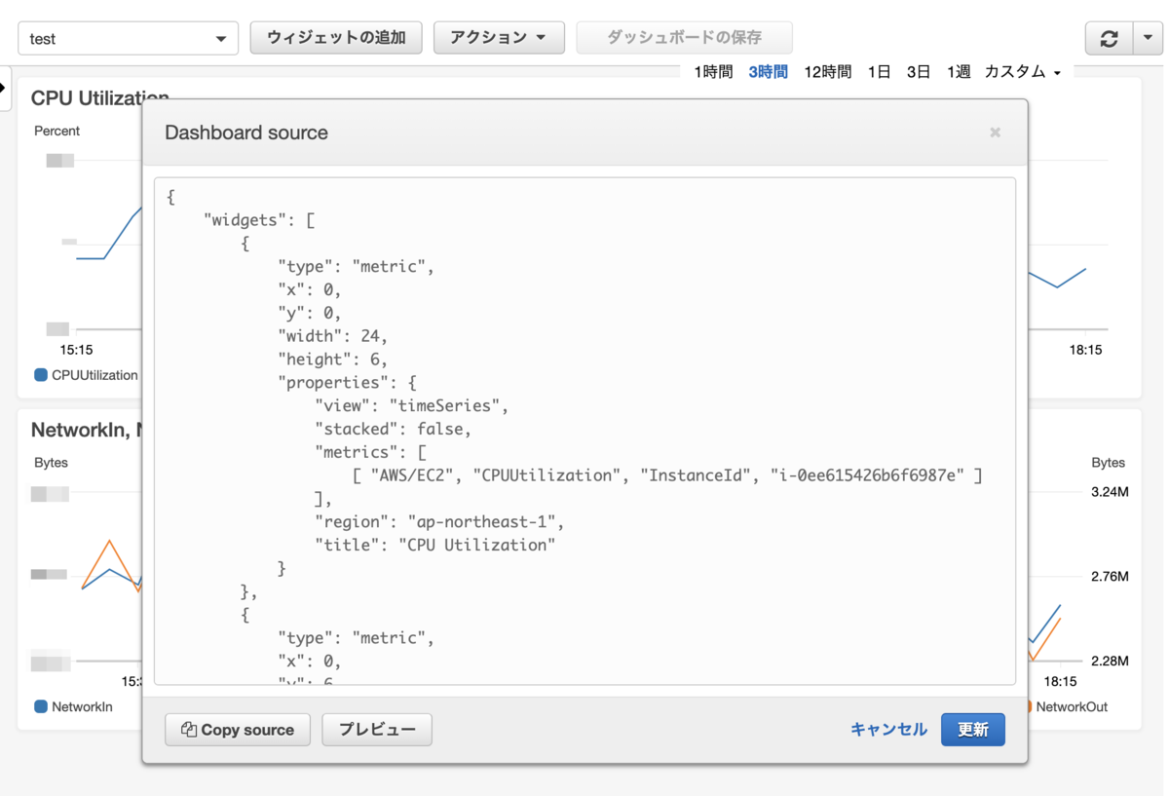Click the CPU Utilization widget title
This screenshot has height=796, width=1169.
(x=100, y=98)
